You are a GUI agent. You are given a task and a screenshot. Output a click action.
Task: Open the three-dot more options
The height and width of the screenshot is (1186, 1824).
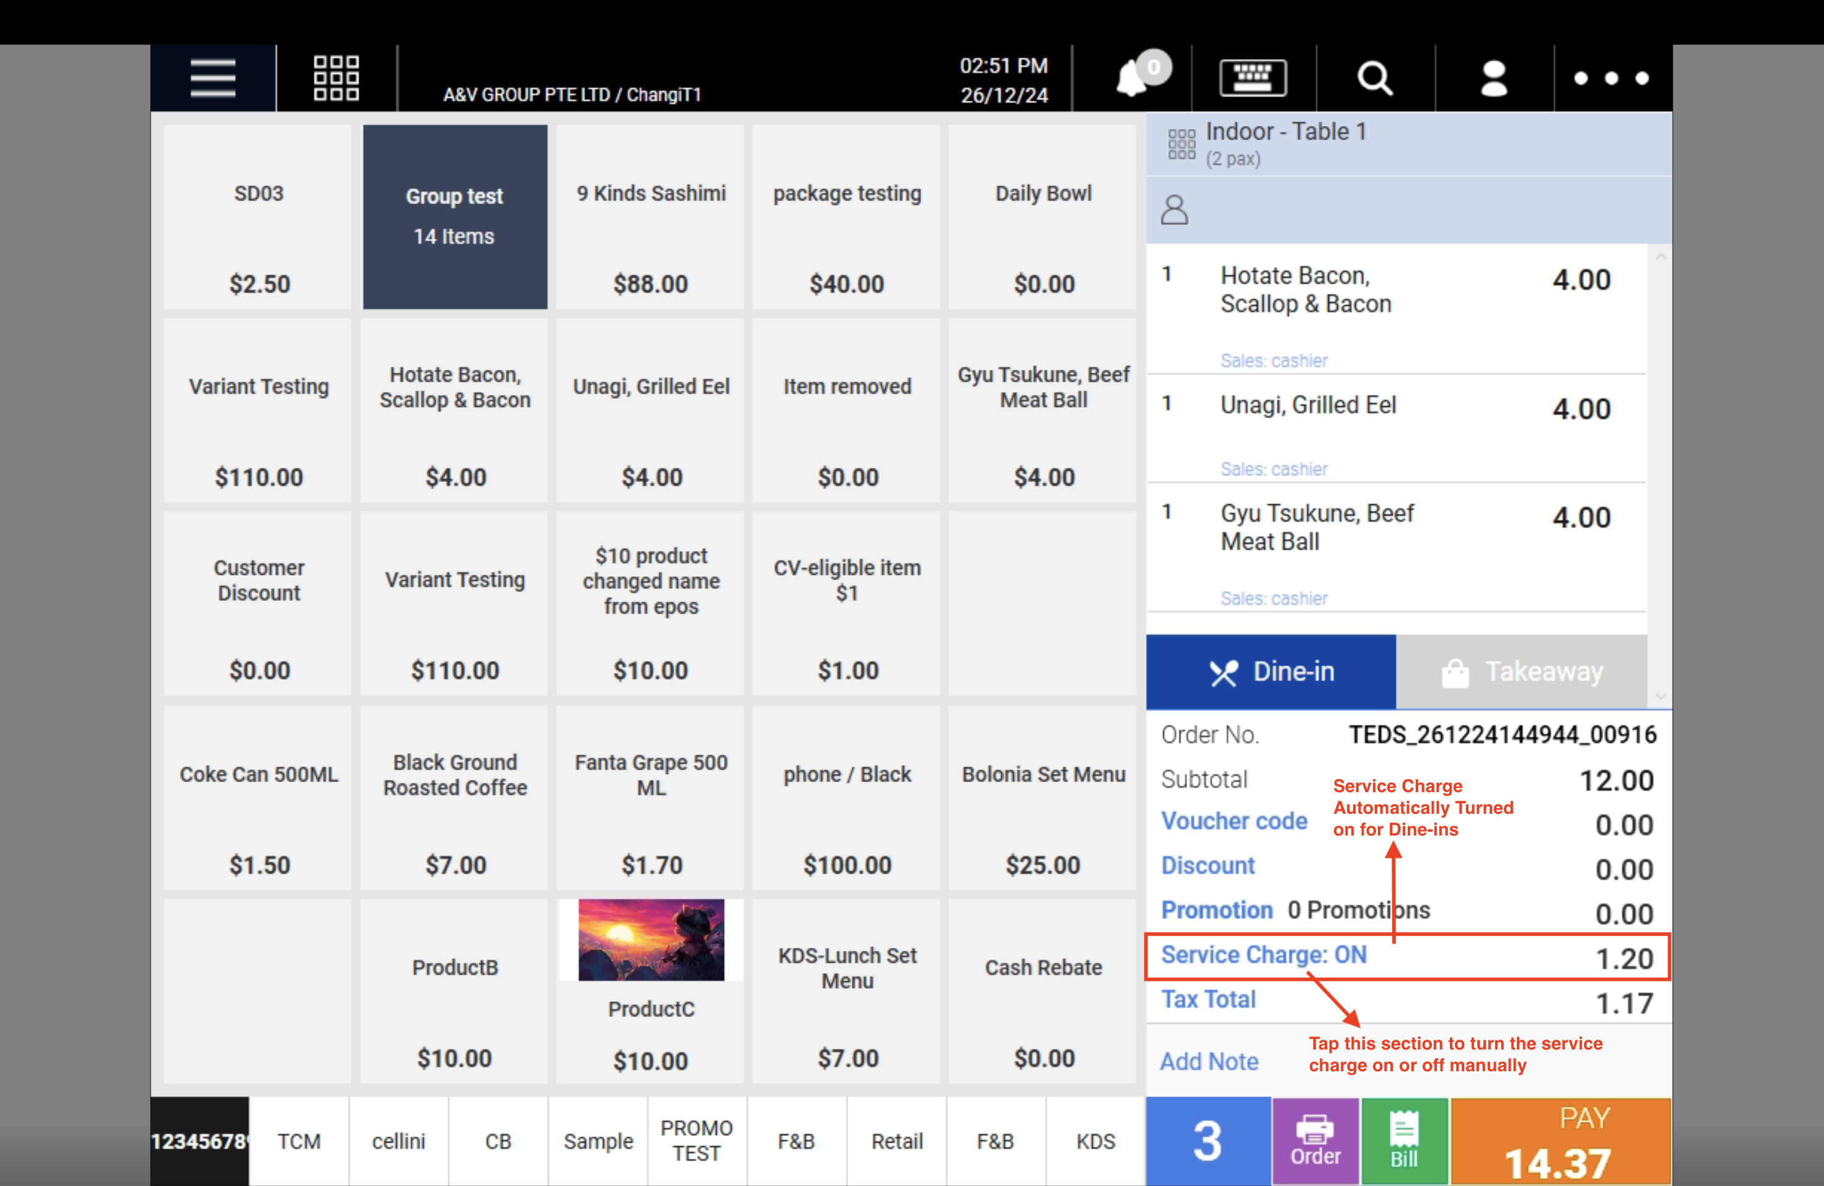point(1611,78)
